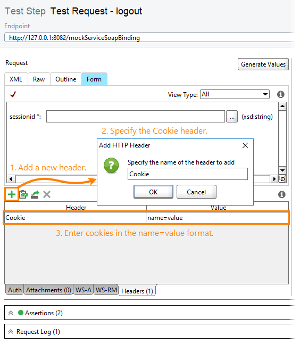Click the import headers clipboard icon
The width and height of the screenshot is (300, 344).
point(23,194)
